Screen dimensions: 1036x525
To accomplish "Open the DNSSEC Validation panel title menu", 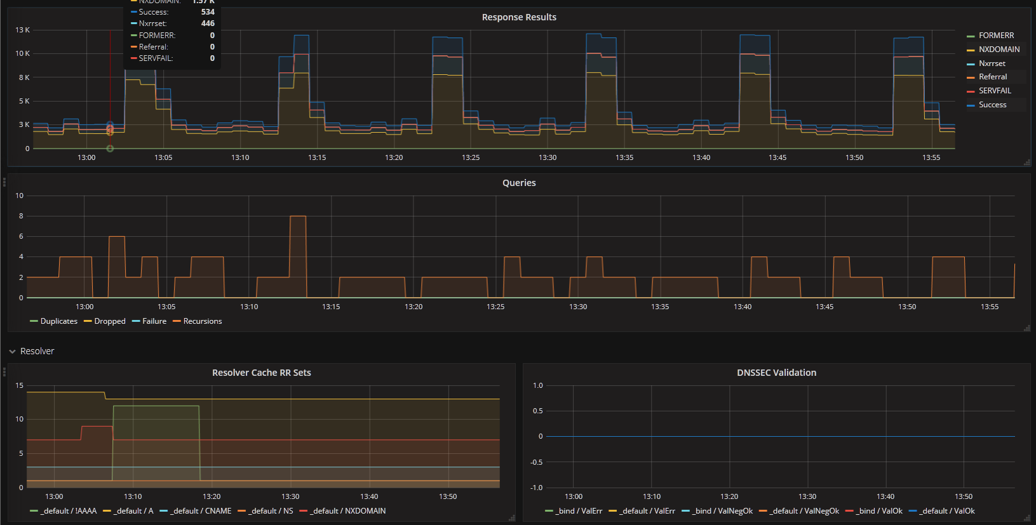I will pyautogui.click(x=776, y=373).
